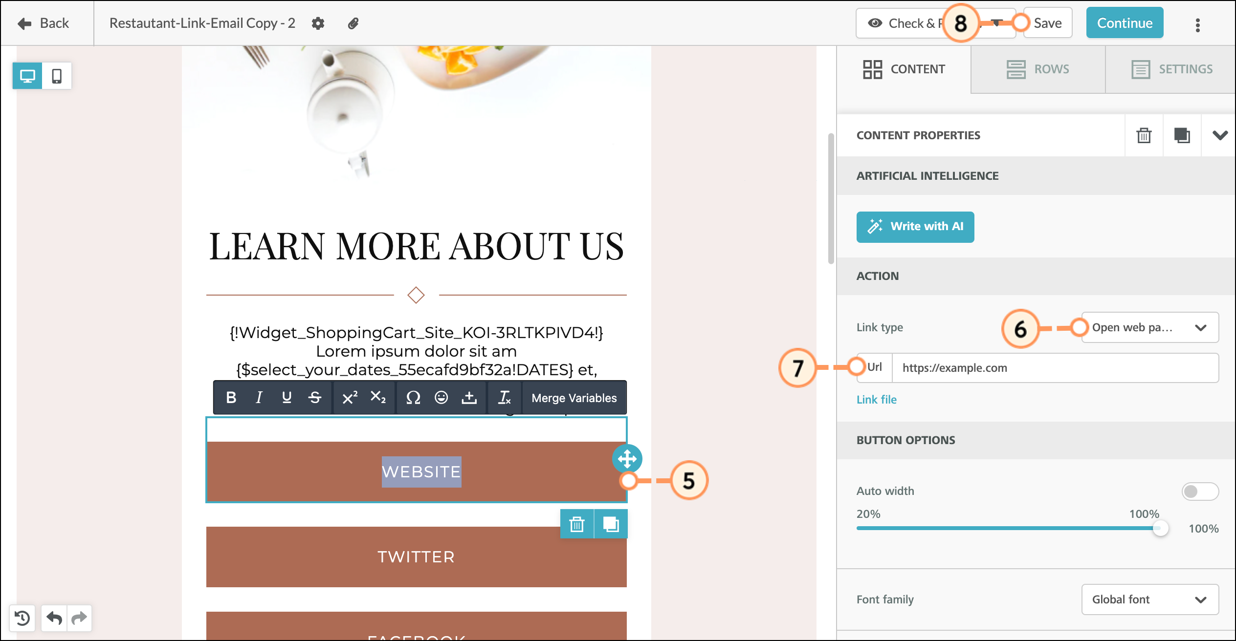This screenshot has height=641, width=1236.
Task: Save the email design
Action: pos(1048,23)
